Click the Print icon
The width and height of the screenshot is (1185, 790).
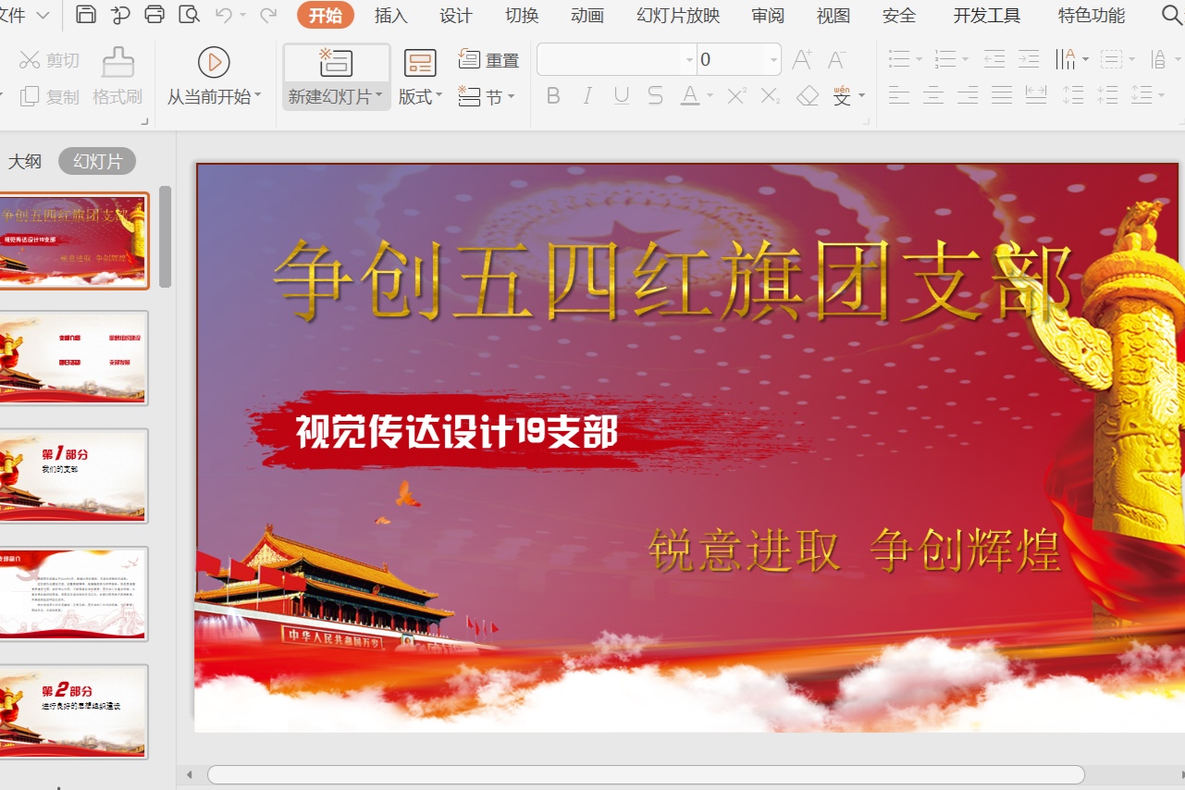[x=154, y=15]
